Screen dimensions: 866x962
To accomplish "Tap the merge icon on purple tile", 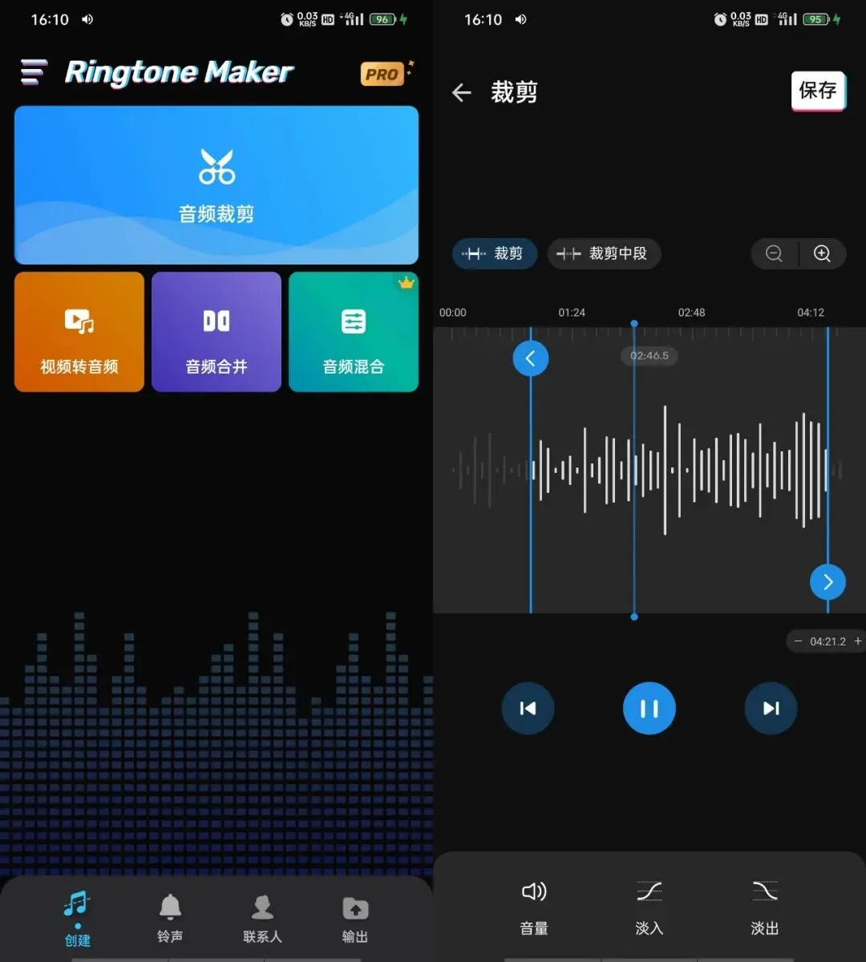I will pyautogui.click(x=216, y=321).
